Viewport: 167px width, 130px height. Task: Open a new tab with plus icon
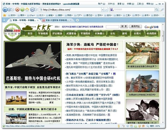tap(78, 20)
